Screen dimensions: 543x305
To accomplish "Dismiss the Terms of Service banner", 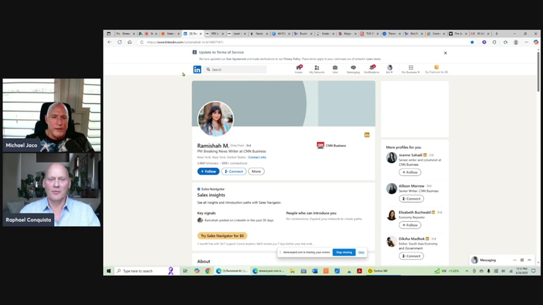I will (x=445, y=53).
